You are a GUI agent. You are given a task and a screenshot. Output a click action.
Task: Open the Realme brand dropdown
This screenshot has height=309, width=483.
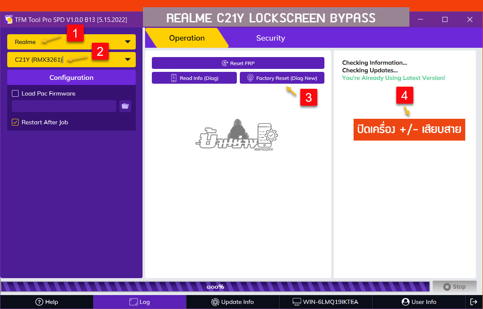pos(71,42)
